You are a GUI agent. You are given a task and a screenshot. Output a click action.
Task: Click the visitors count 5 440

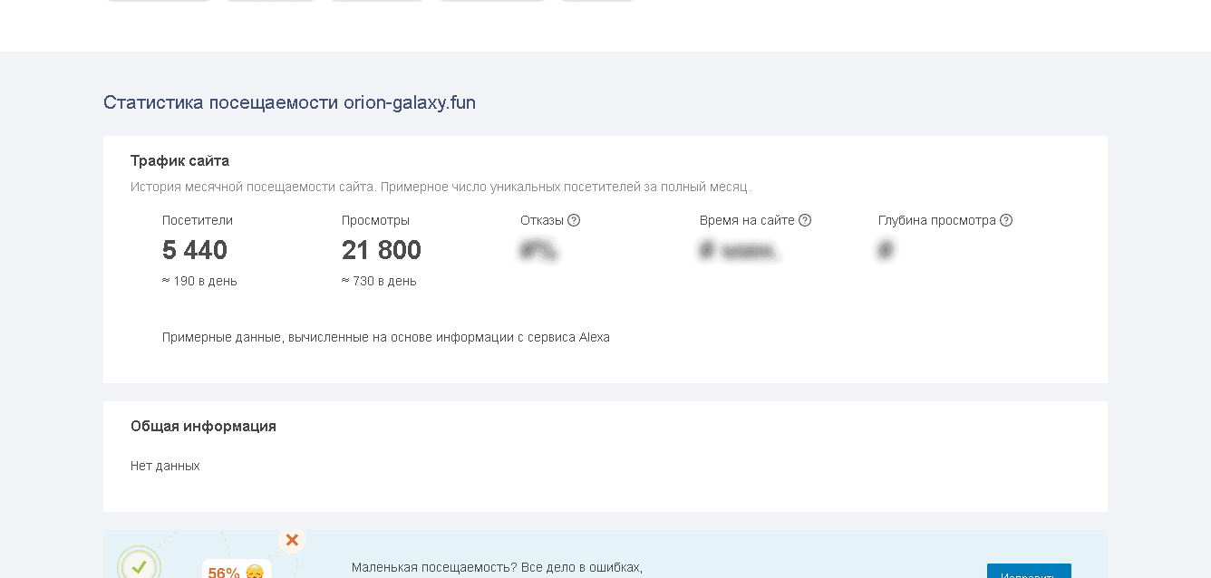click(x=195, y=250)
